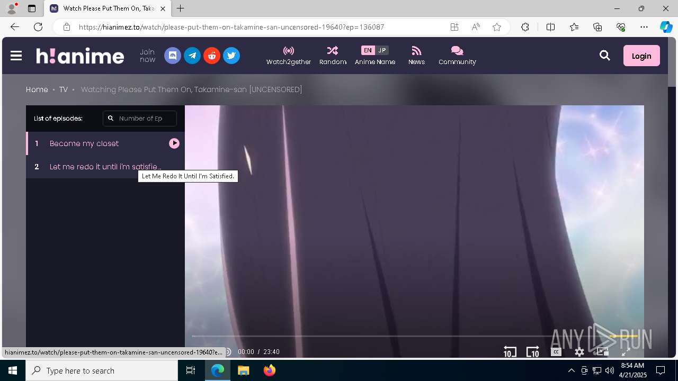678x381 pixels.
Task: Open Task View on taskbar
Action: click(x=191, y=370)
